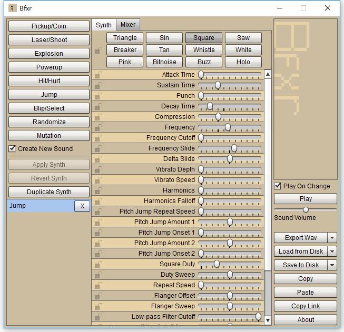The width and height of the screenshot is (344, 332).
Task: Click the Sound Volume slider handle
Action: (x=306, y=210)
